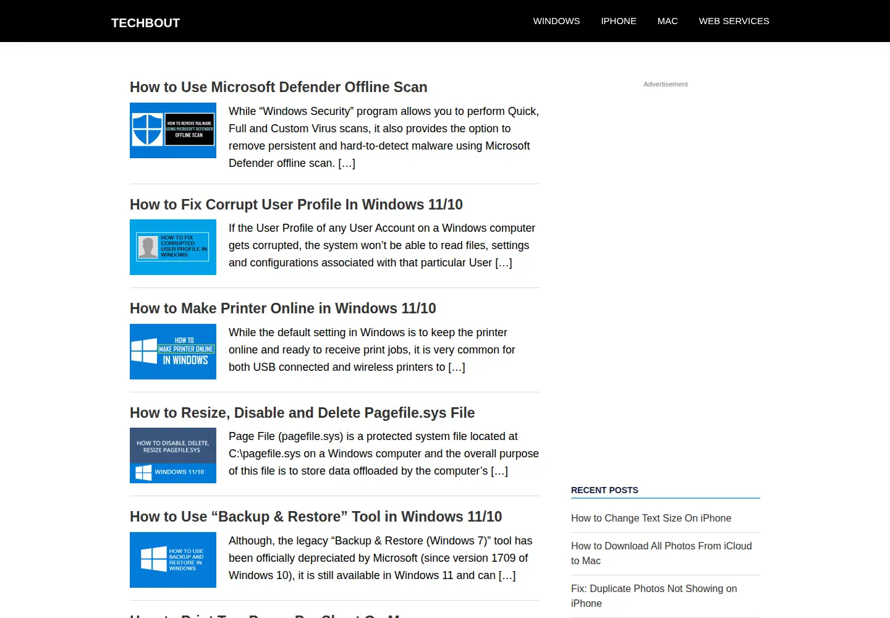This screenshot has height=618, width=890.
Task: Click the Backup and Restore thumbnail image
Action: click(173, 560)
